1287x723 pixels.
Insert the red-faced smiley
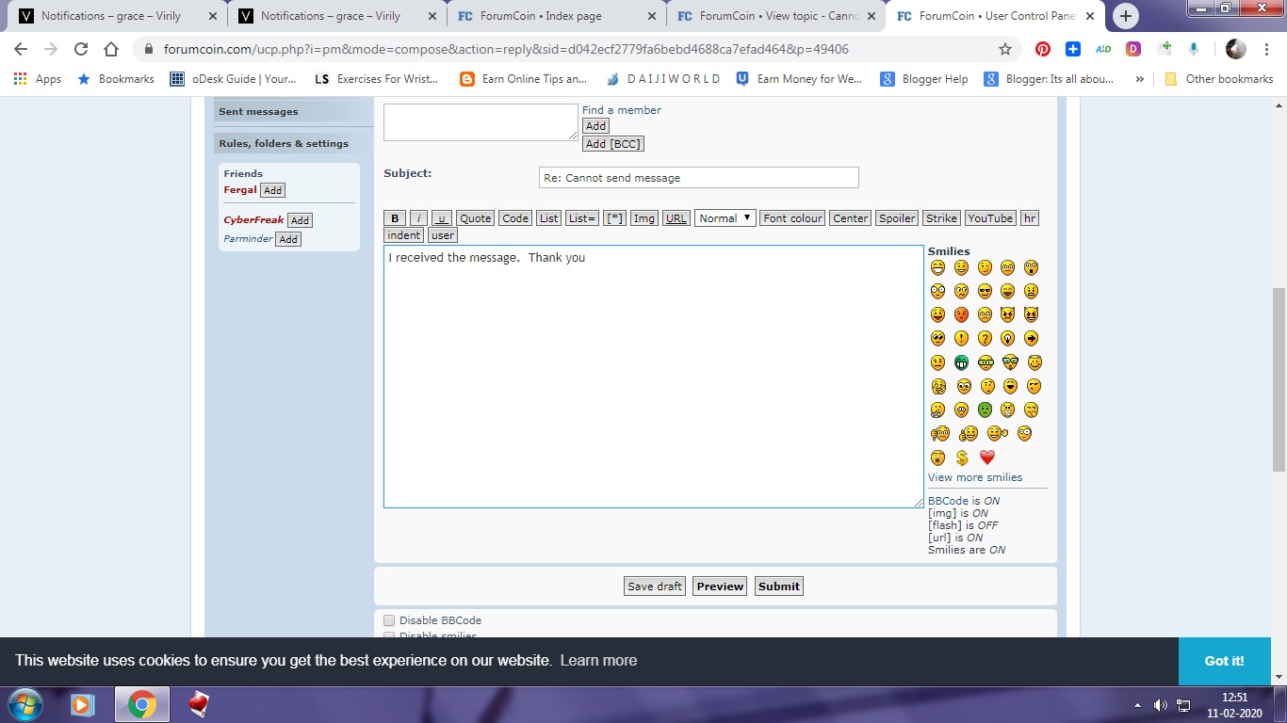[x=961, y=314]
